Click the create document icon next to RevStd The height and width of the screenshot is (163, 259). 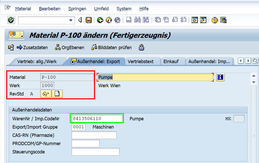(x=57, y=94)
